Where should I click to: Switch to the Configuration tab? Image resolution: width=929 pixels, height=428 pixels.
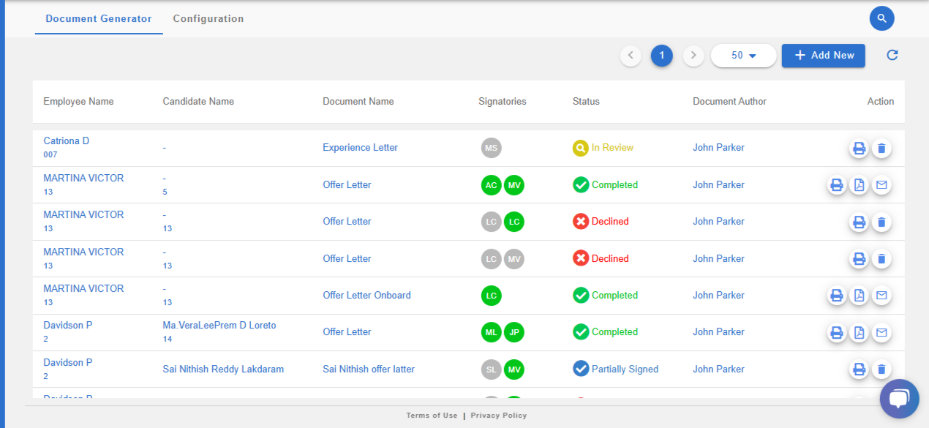pos(208,19)
